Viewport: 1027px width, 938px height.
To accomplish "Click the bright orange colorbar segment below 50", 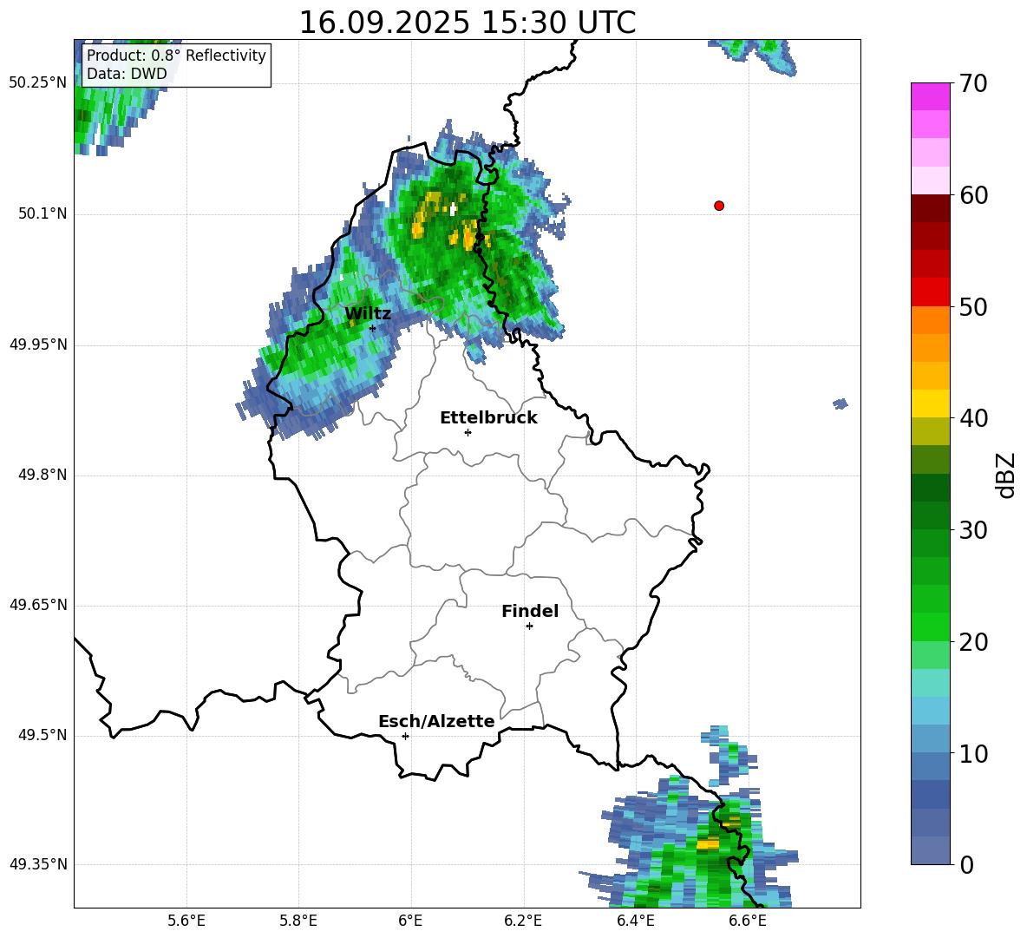I will click(930, 320).
